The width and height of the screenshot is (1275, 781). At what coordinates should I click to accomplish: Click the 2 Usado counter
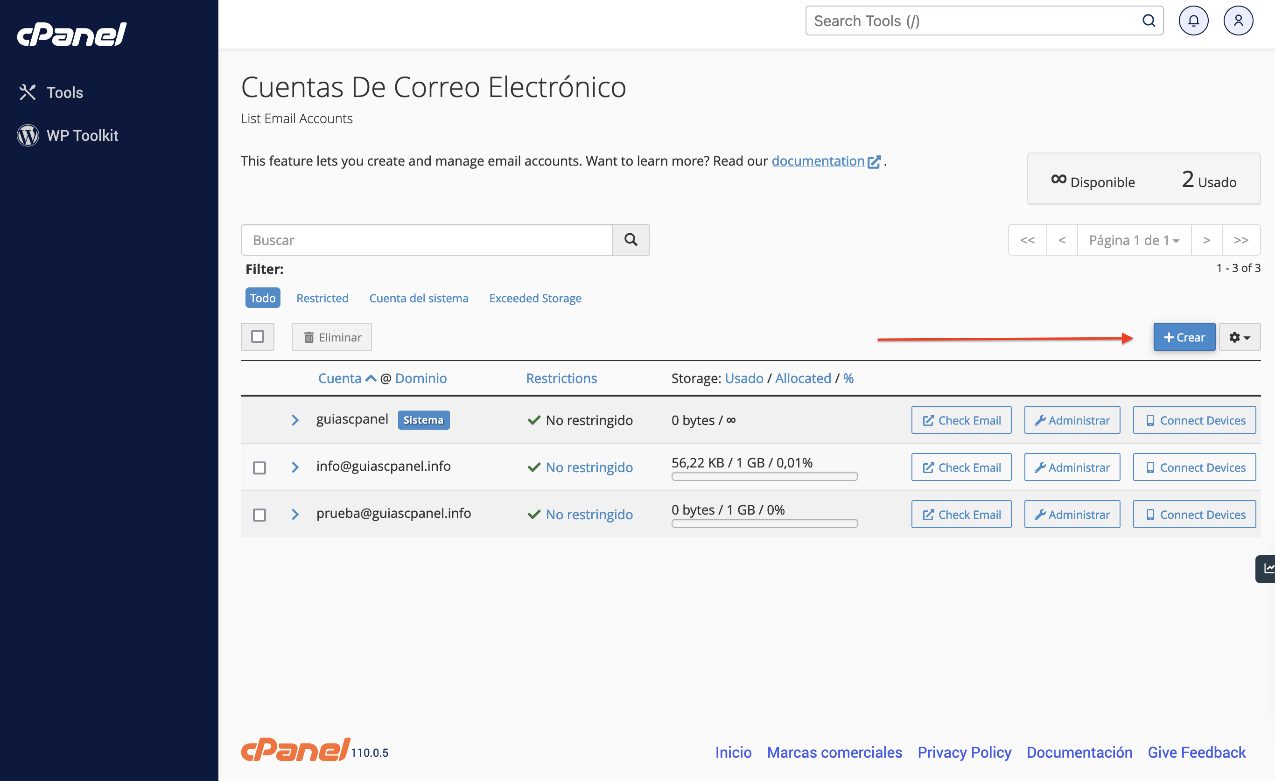pyautogui.click(x=1209, y=180)
